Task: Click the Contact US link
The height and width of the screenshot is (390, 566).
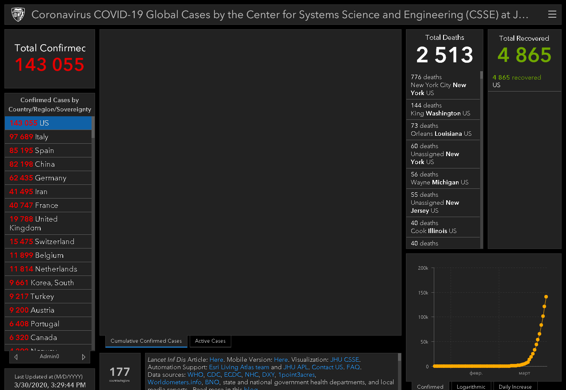Action: [x=327, y=367]
